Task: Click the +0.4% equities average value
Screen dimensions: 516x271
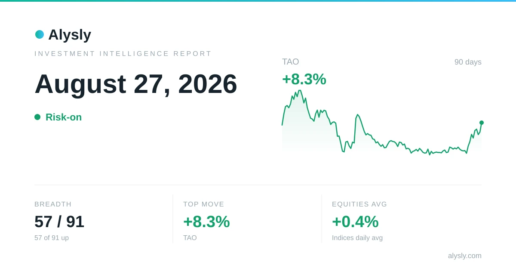Action: click(x=355, y=222)
